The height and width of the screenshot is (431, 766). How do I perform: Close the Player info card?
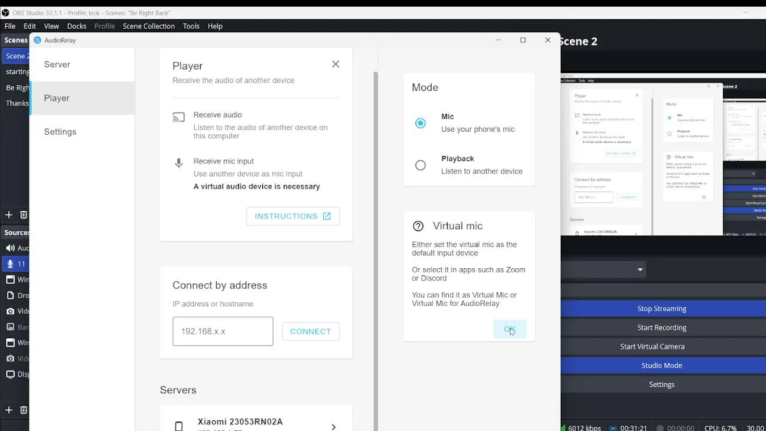(x=336, y=64)
